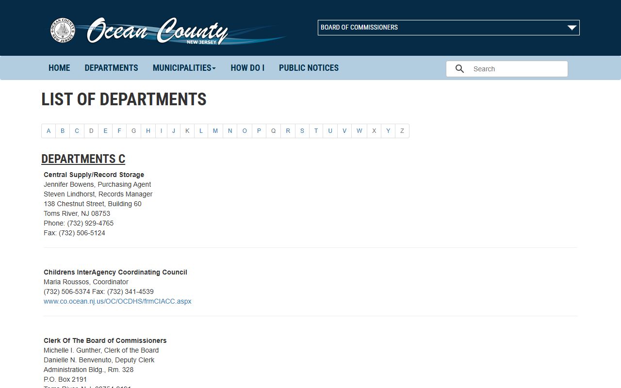Click the search magnifier icon
Viewport: 621px width, 388px height.
coord(459,69)
